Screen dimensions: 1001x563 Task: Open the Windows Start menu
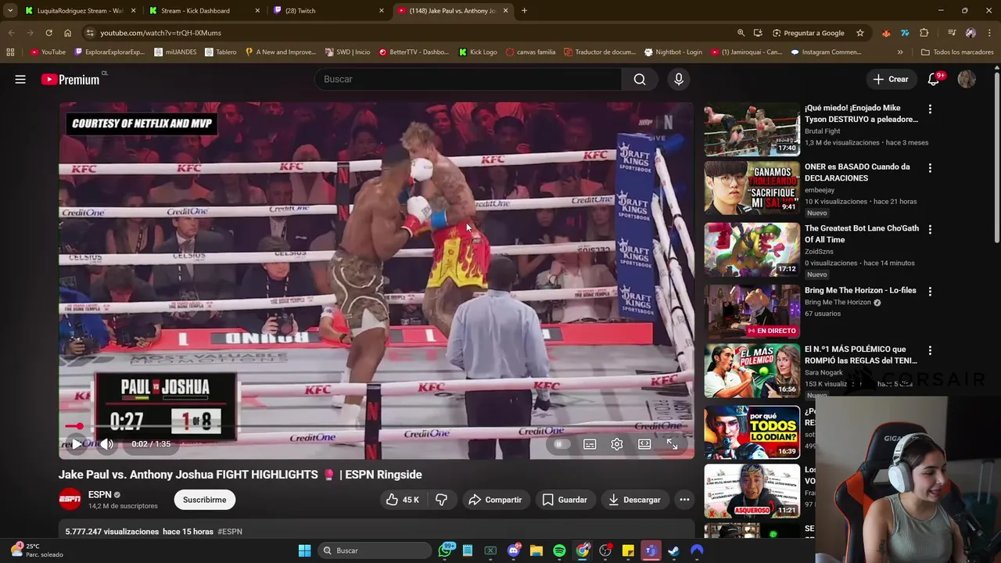coord(304,550)
